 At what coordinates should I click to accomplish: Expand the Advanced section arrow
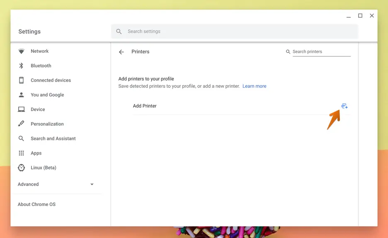tap(92, 184)
